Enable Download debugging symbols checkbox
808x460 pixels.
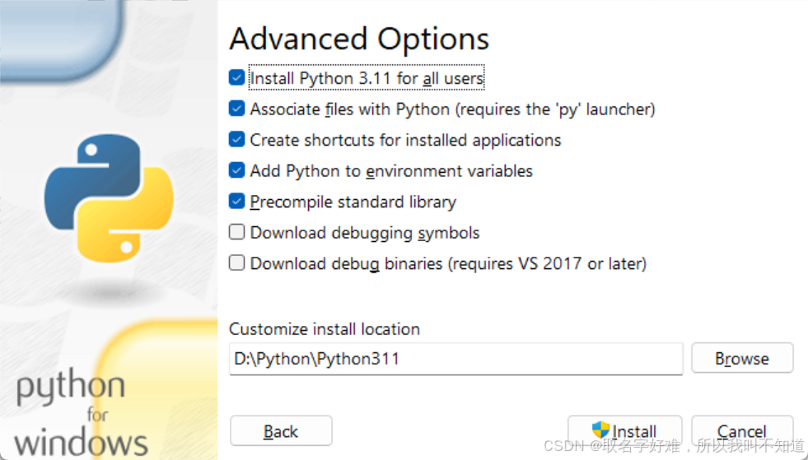tap(236, 232)
